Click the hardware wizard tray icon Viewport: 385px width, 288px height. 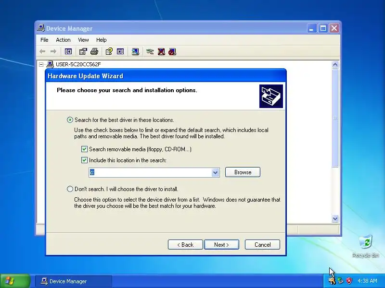coord(332,281)
